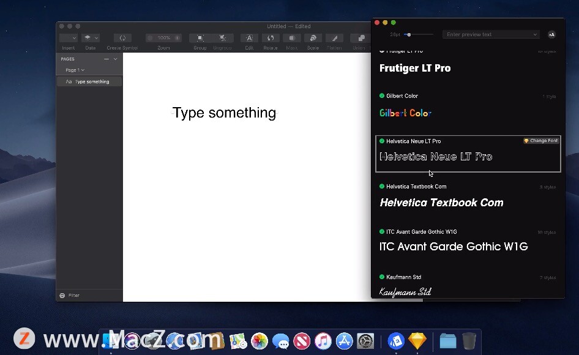Click the Helvetica Neue LT Pro outlined preview

436,157
